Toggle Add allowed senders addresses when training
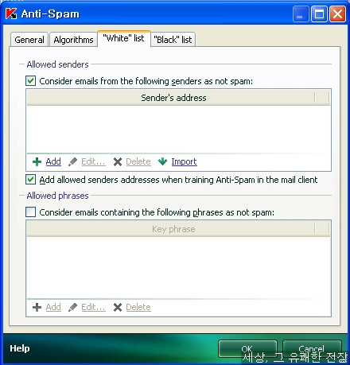350x365 pixels. (x=31, y=180)
